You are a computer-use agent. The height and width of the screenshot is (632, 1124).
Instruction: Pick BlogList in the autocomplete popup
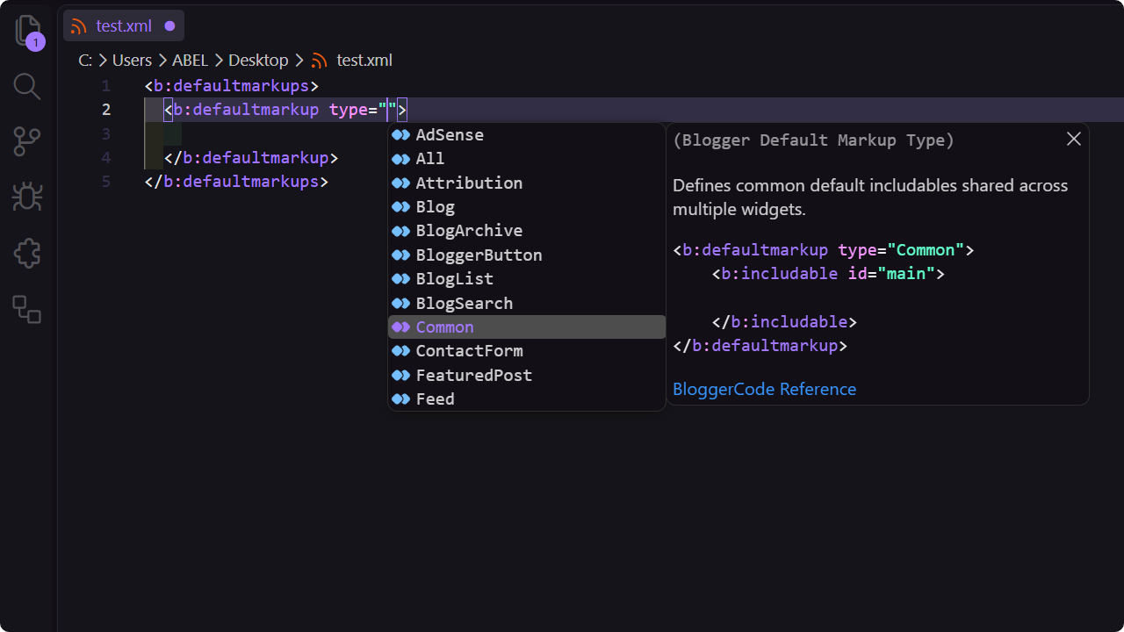[527, 279]
